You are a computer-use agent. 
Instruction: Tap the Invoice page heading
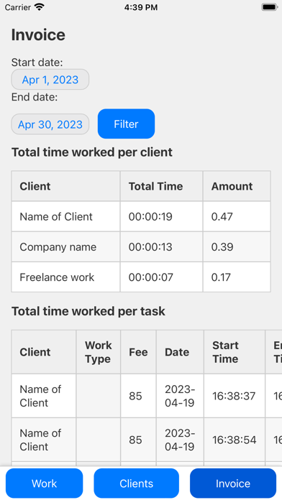point(38,34)
